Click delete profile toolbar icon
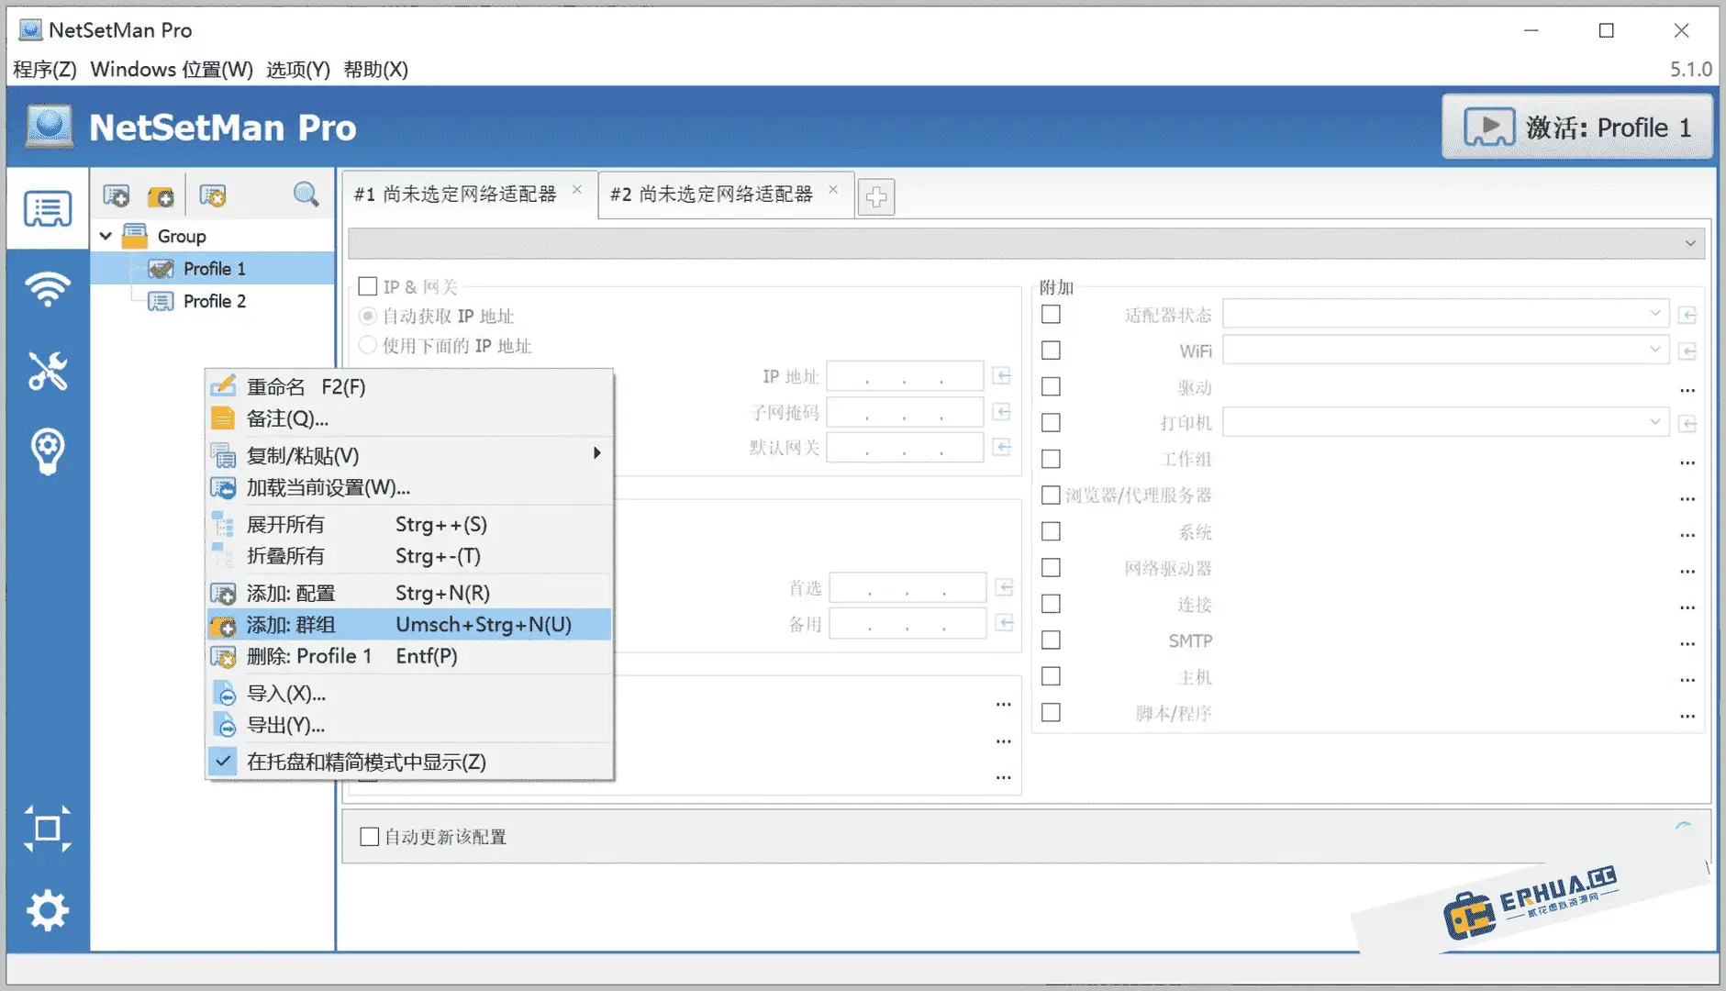 click(213, 195)
